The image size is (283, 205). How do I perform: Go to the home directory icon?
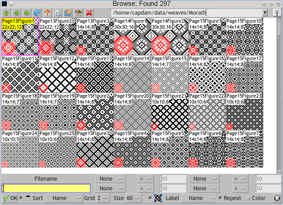coord(47,13)
